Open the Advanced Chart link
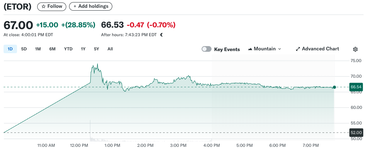This screenshot has width=366, height=150. click(320, 49)
